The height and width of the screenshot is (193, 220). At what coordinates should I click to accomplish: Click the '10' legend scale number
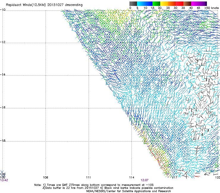(145, 8)
